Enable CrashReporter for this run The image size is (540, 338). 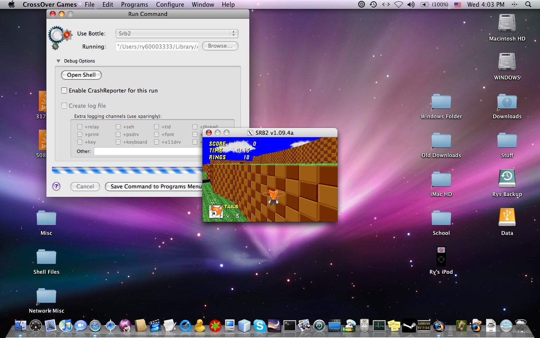point(64,90)
